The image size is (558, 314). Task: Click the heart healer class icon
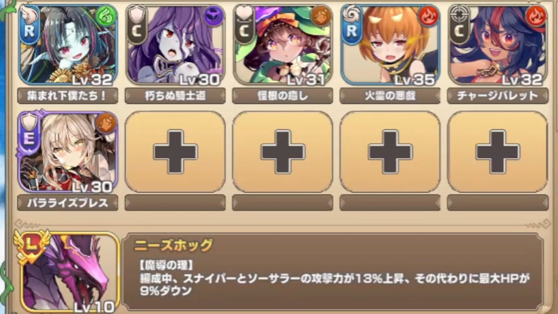[244, 14]
